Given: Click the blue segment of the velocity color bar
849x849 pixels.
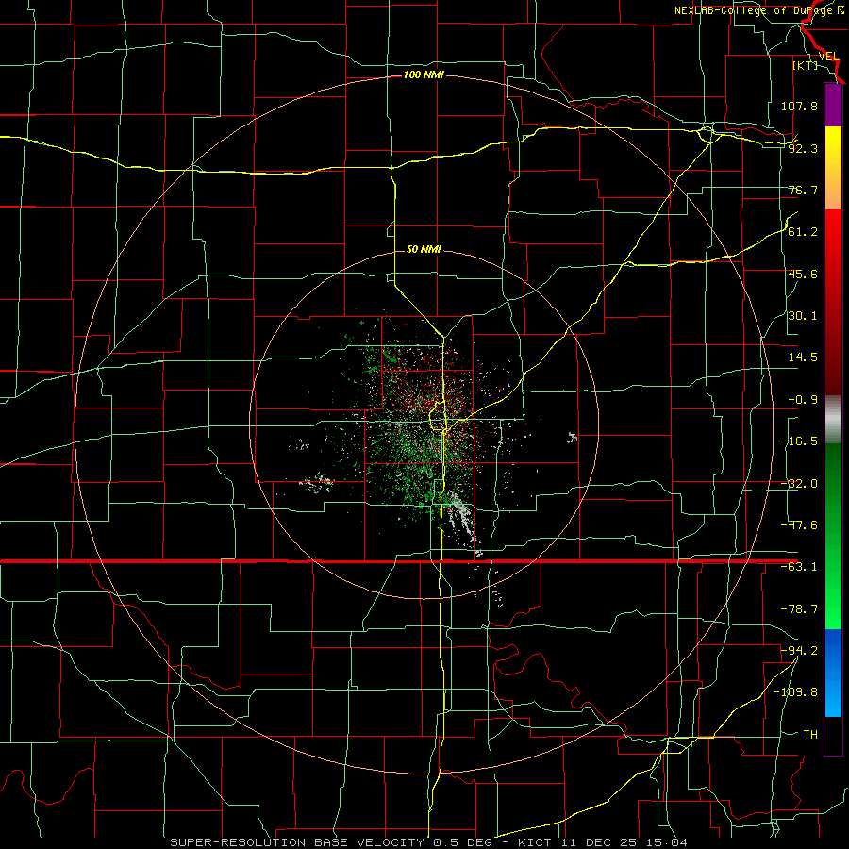Looking at the screenshot, I should 833,673.
